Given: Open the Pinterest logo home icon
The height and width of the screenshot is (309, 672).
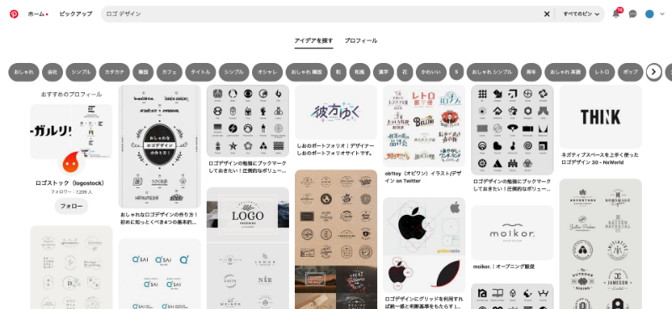Looking at the screenshot, I should 14,14.
